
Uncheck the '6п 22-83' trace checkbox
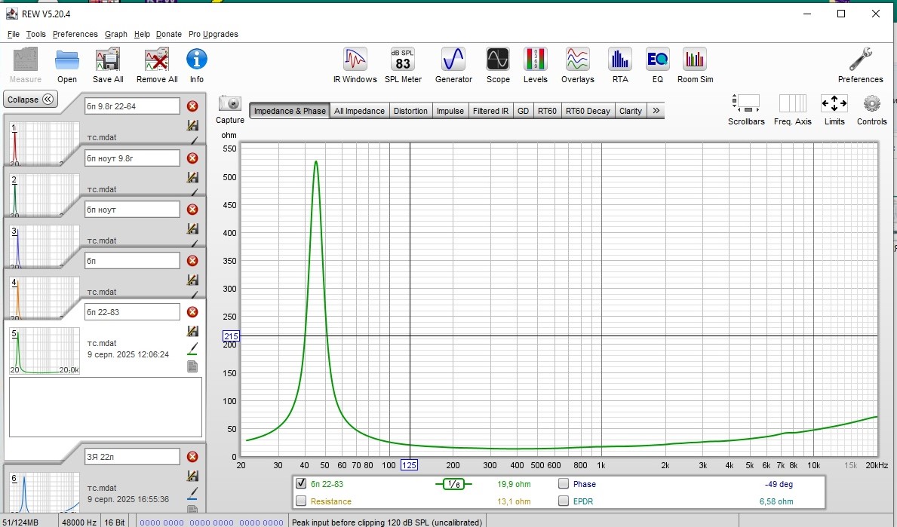click(301, 483)
